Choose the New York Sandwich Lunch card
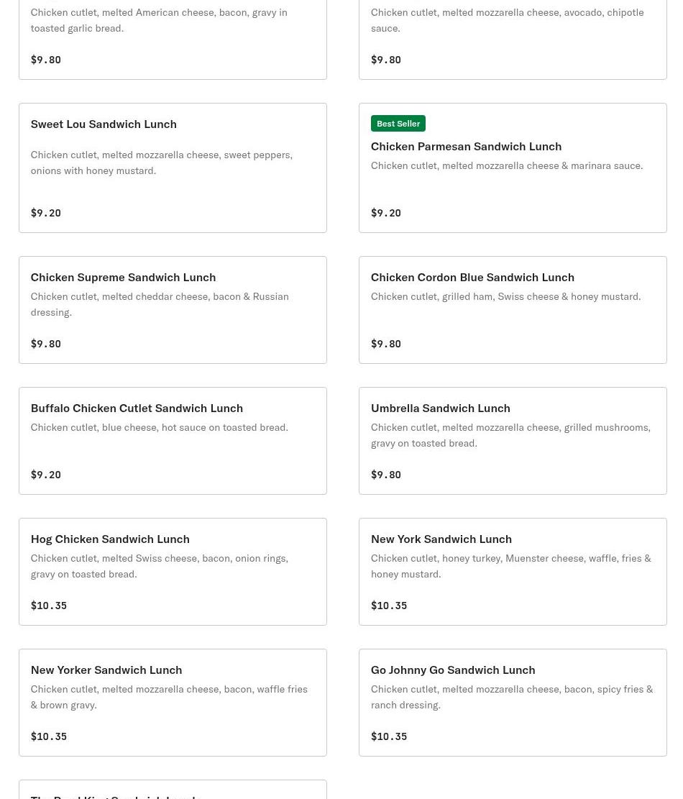The image size is (683, 799). (x=513, y=572)
